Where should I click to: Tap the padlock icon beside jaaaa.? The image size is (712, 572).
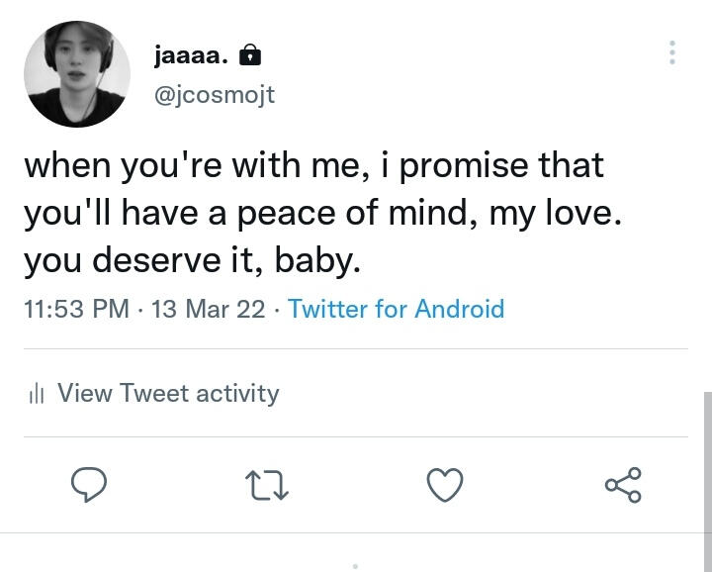251,54
